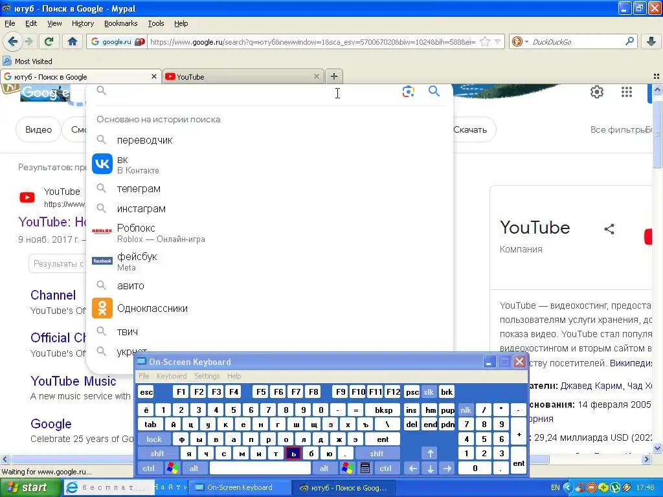This screenshot has width=663, height=497.
Task: Open the Bookmarks menu
Action: (x=120, y=23)
